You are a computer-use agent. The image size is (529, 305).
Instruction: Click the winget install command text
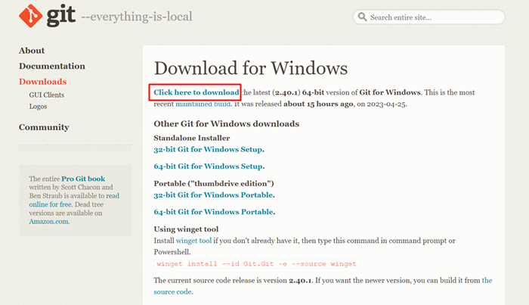(x=256, y=264)
